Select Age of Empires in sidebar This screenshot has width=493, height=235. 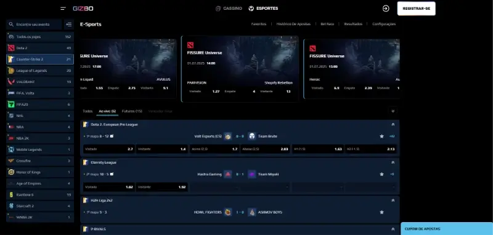tap(40, 183)
